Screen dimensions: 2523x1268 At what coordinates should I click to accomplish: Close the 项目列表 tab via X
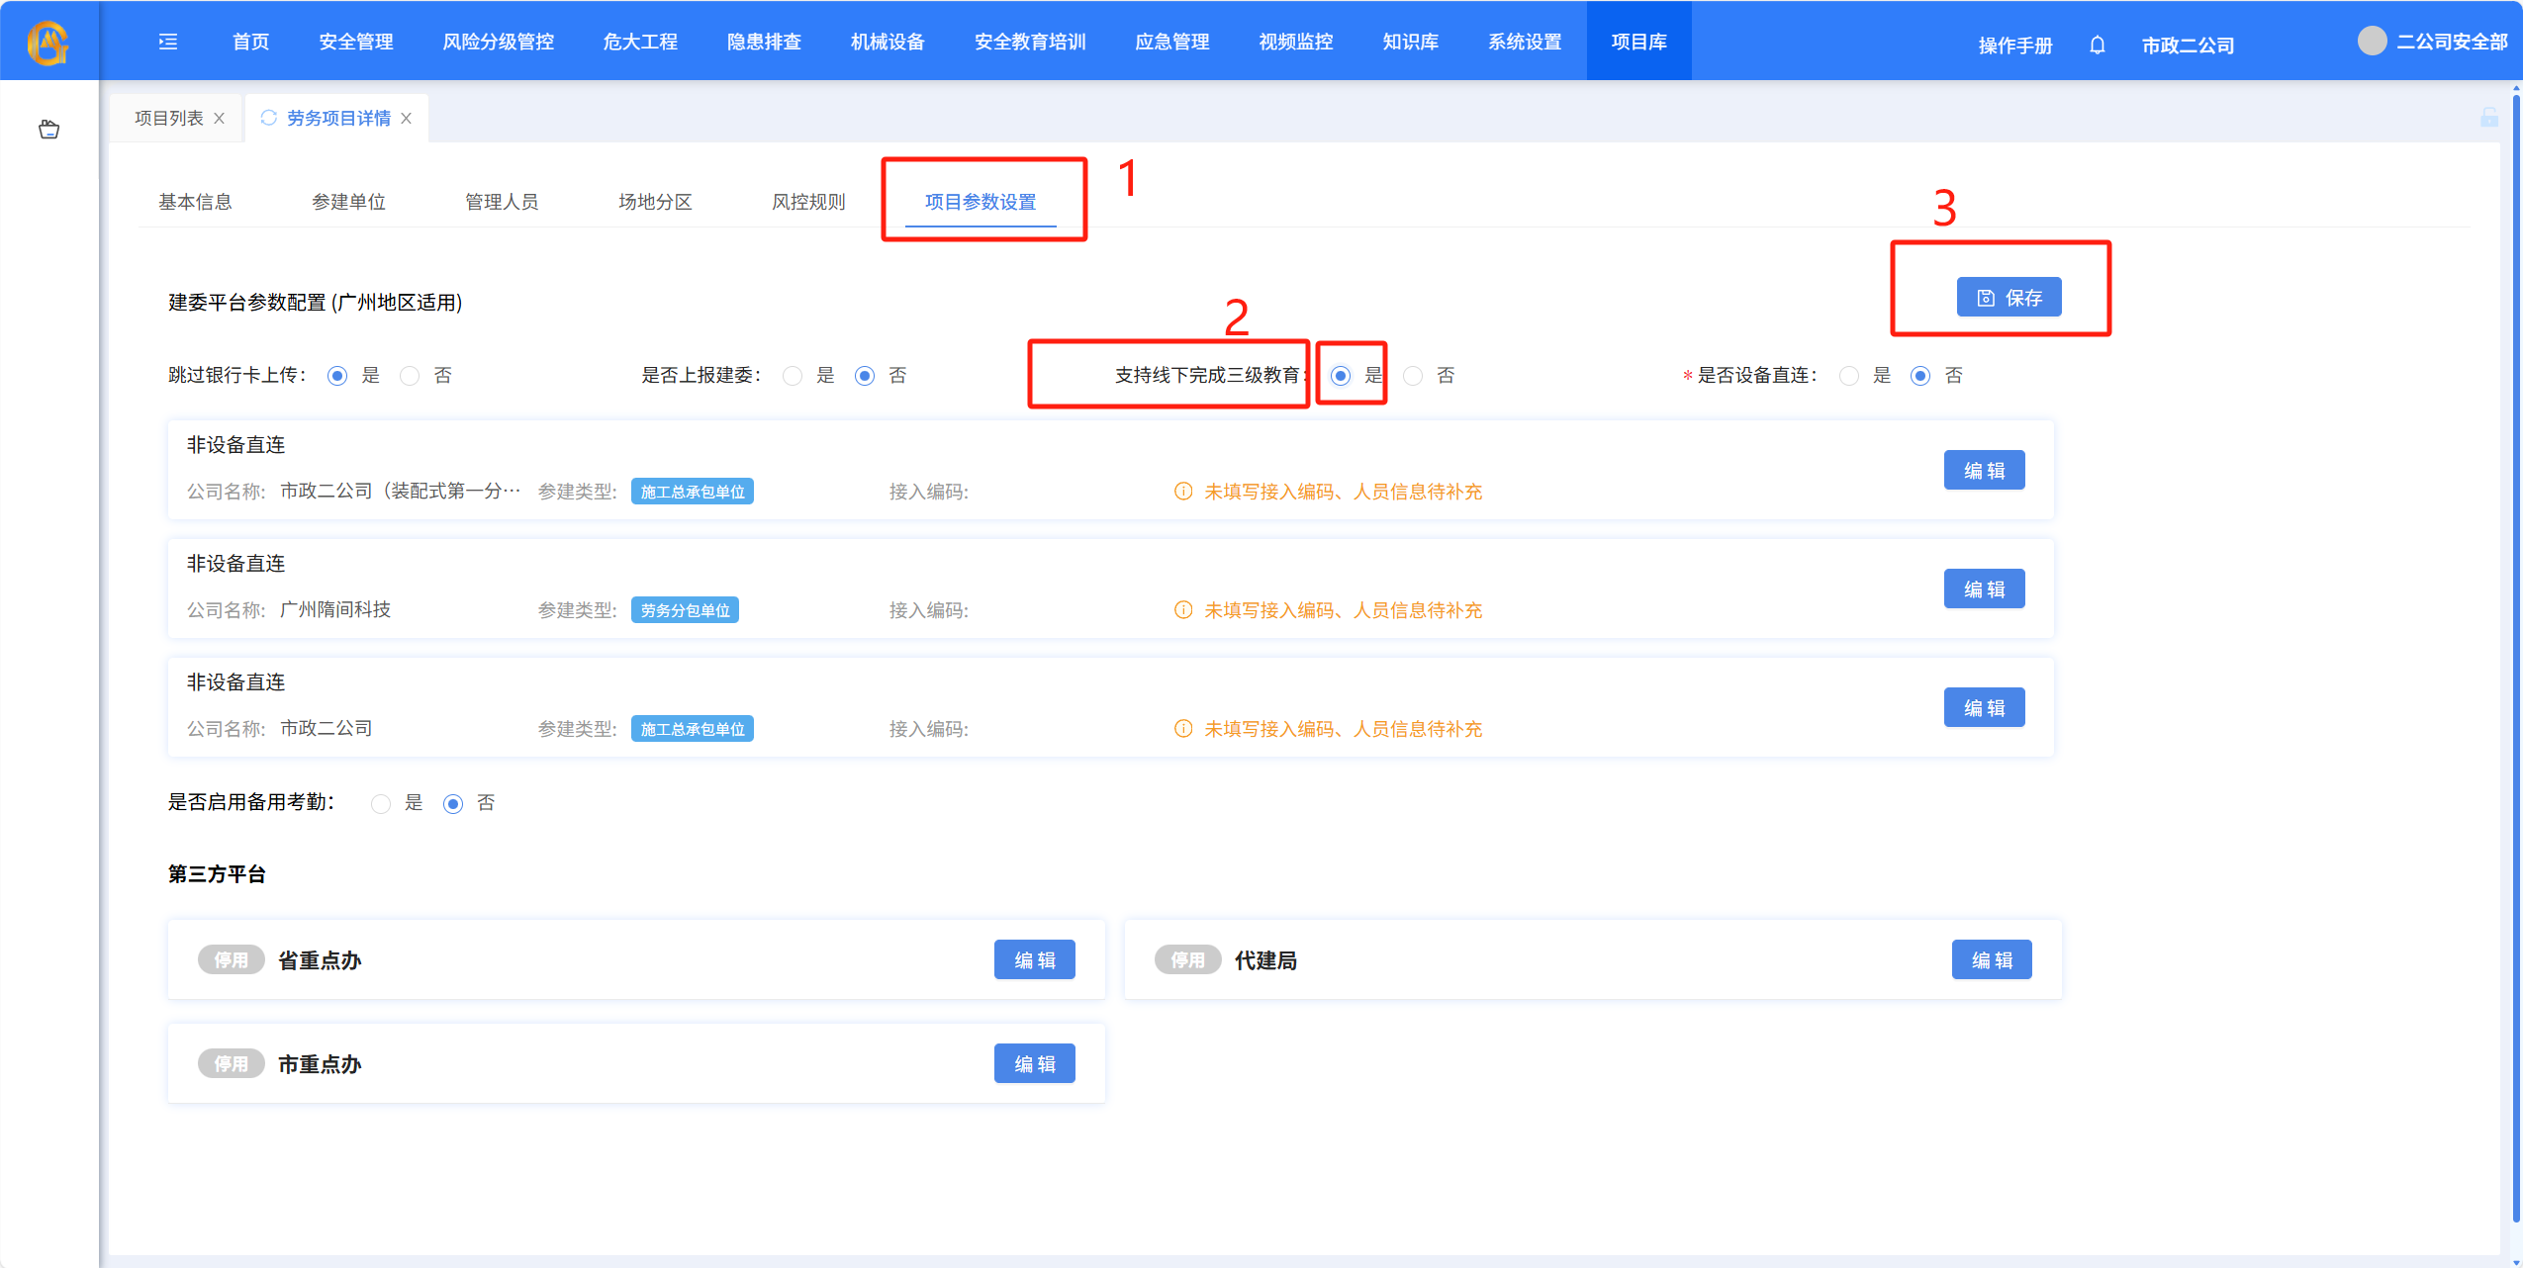point(220,119)
